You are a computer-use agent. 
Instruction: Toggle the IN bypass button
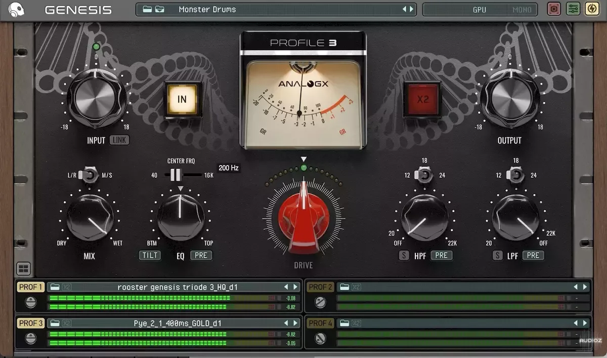pyautogui.click(x=182, y=99)
